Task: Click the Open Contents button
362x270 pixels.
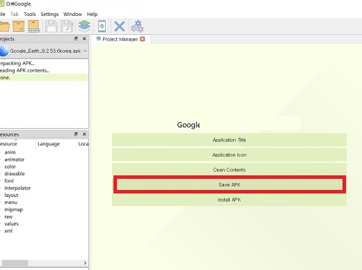Action: click(x=229, y=170)
